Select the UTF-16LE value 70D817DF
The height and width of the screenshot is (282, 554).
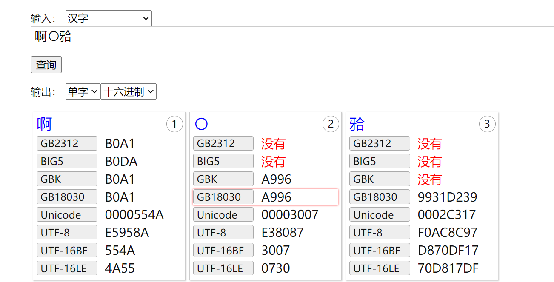448,269
